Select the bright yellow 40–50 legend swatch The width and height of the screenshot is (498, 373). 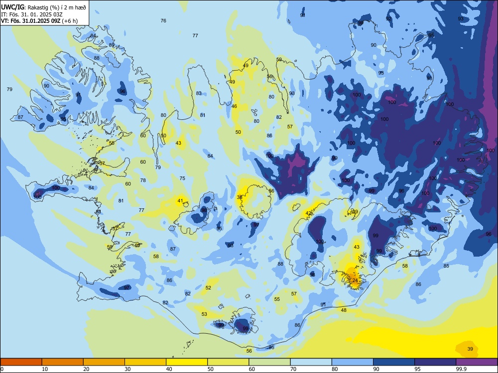pyautogui.click(x=187, y=362)
